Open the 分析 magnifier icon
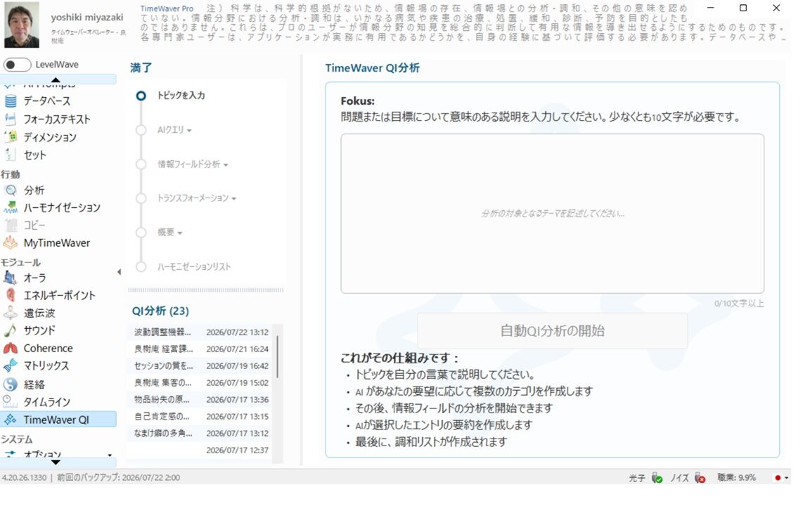The height and width of the screenshot is (506, 810). 11,190
